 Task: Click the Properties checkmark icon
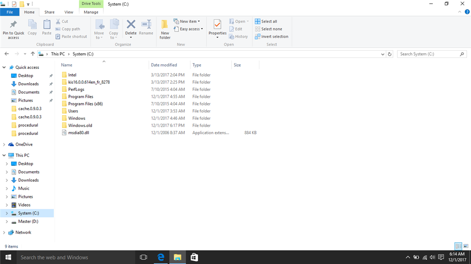218,24
